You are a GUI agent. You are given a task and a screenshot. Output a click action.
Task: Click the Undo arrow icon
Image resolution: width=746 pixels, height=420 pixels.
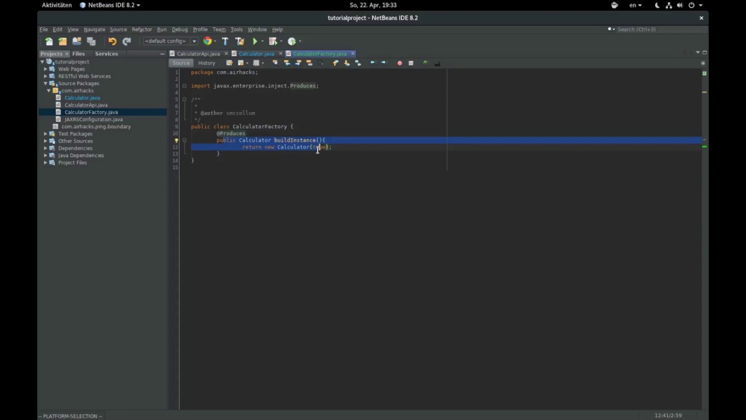click(112, 41)
